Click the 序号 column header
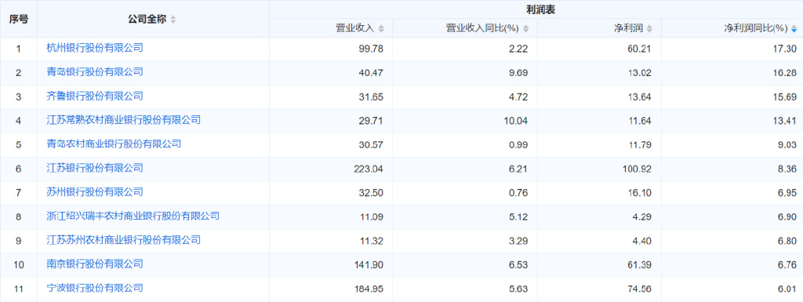The image size is (803, 302). click(19, 20)
